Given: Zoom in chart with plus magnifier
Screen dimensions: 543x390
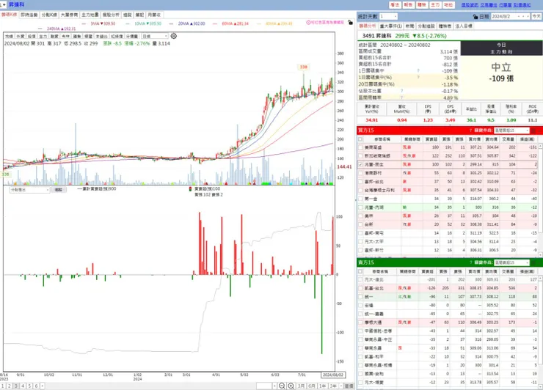Looking at the screenshot, I should click(x=291, y=386).
